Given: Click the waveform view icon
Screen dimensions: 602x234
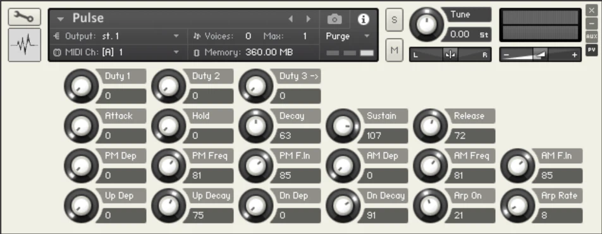Looking at the screenshot, I should [x=24, y=44].
